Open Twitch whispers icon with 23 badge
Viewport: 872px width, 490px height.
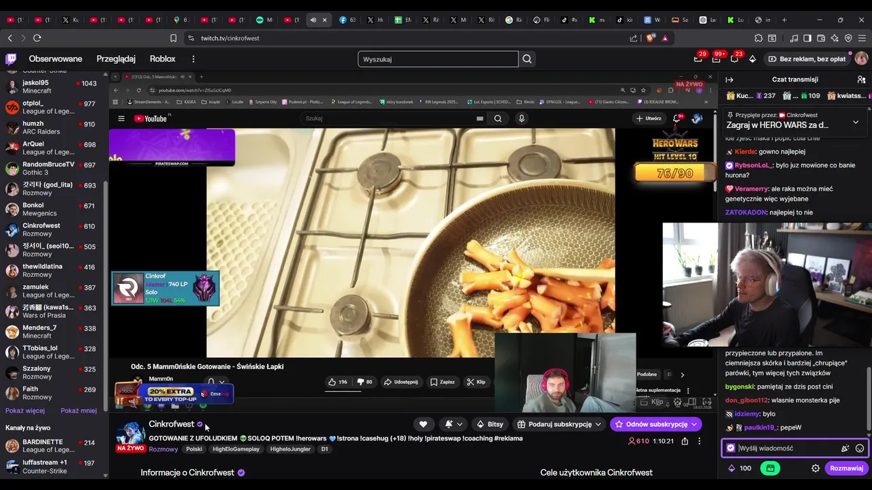coord(734,59)
